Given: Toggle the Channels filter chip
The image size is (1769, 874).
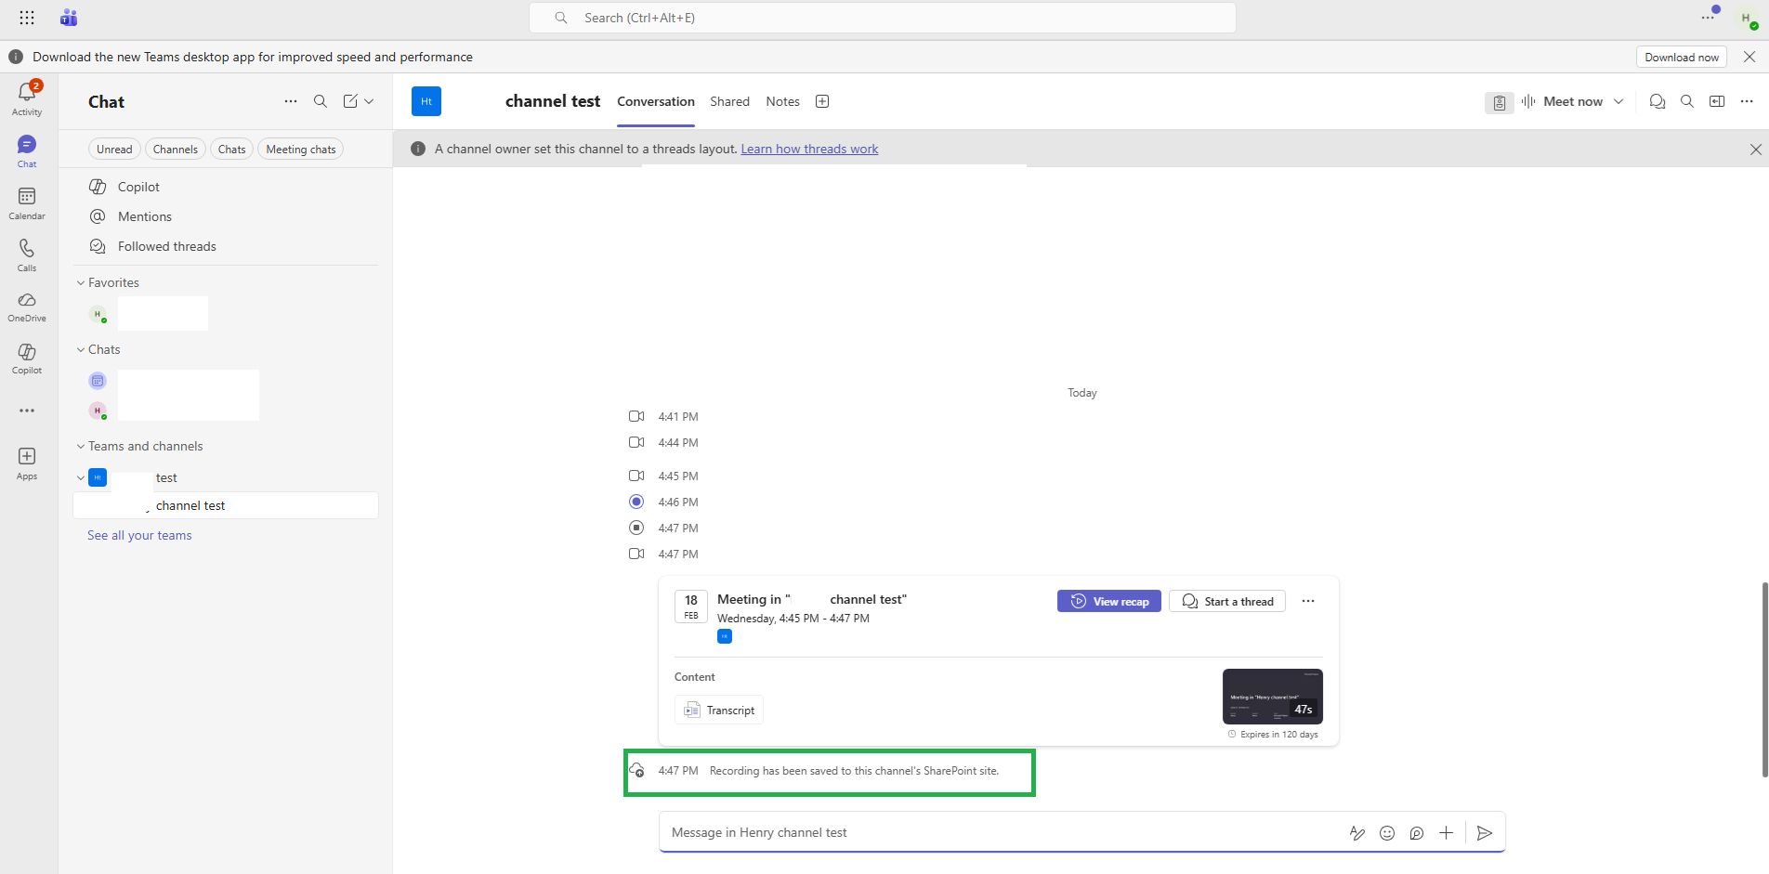Looking at the screenshot, I should point(176,150).
